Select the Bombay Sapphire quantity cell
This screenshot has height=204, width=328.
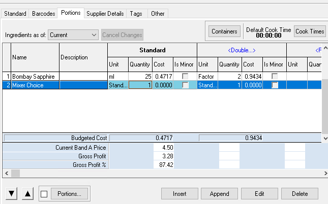coord(140,76)
